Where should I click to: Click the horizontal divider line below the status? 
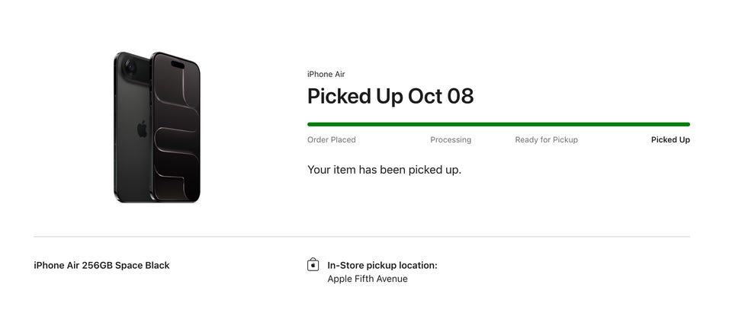click(x=361, y=237)
